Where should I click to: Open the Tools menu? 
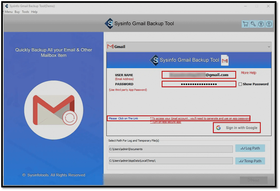pos(26,12)
